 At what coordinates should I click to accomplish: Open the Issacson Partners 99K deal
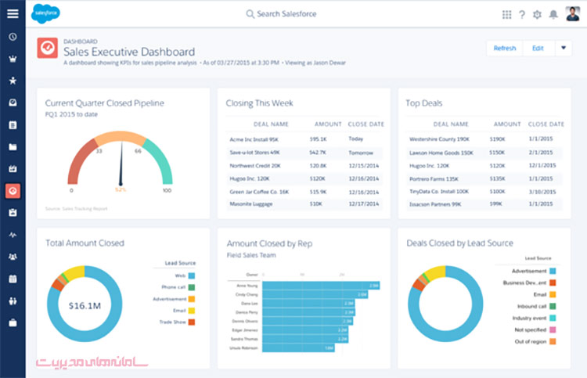point(435,204)
